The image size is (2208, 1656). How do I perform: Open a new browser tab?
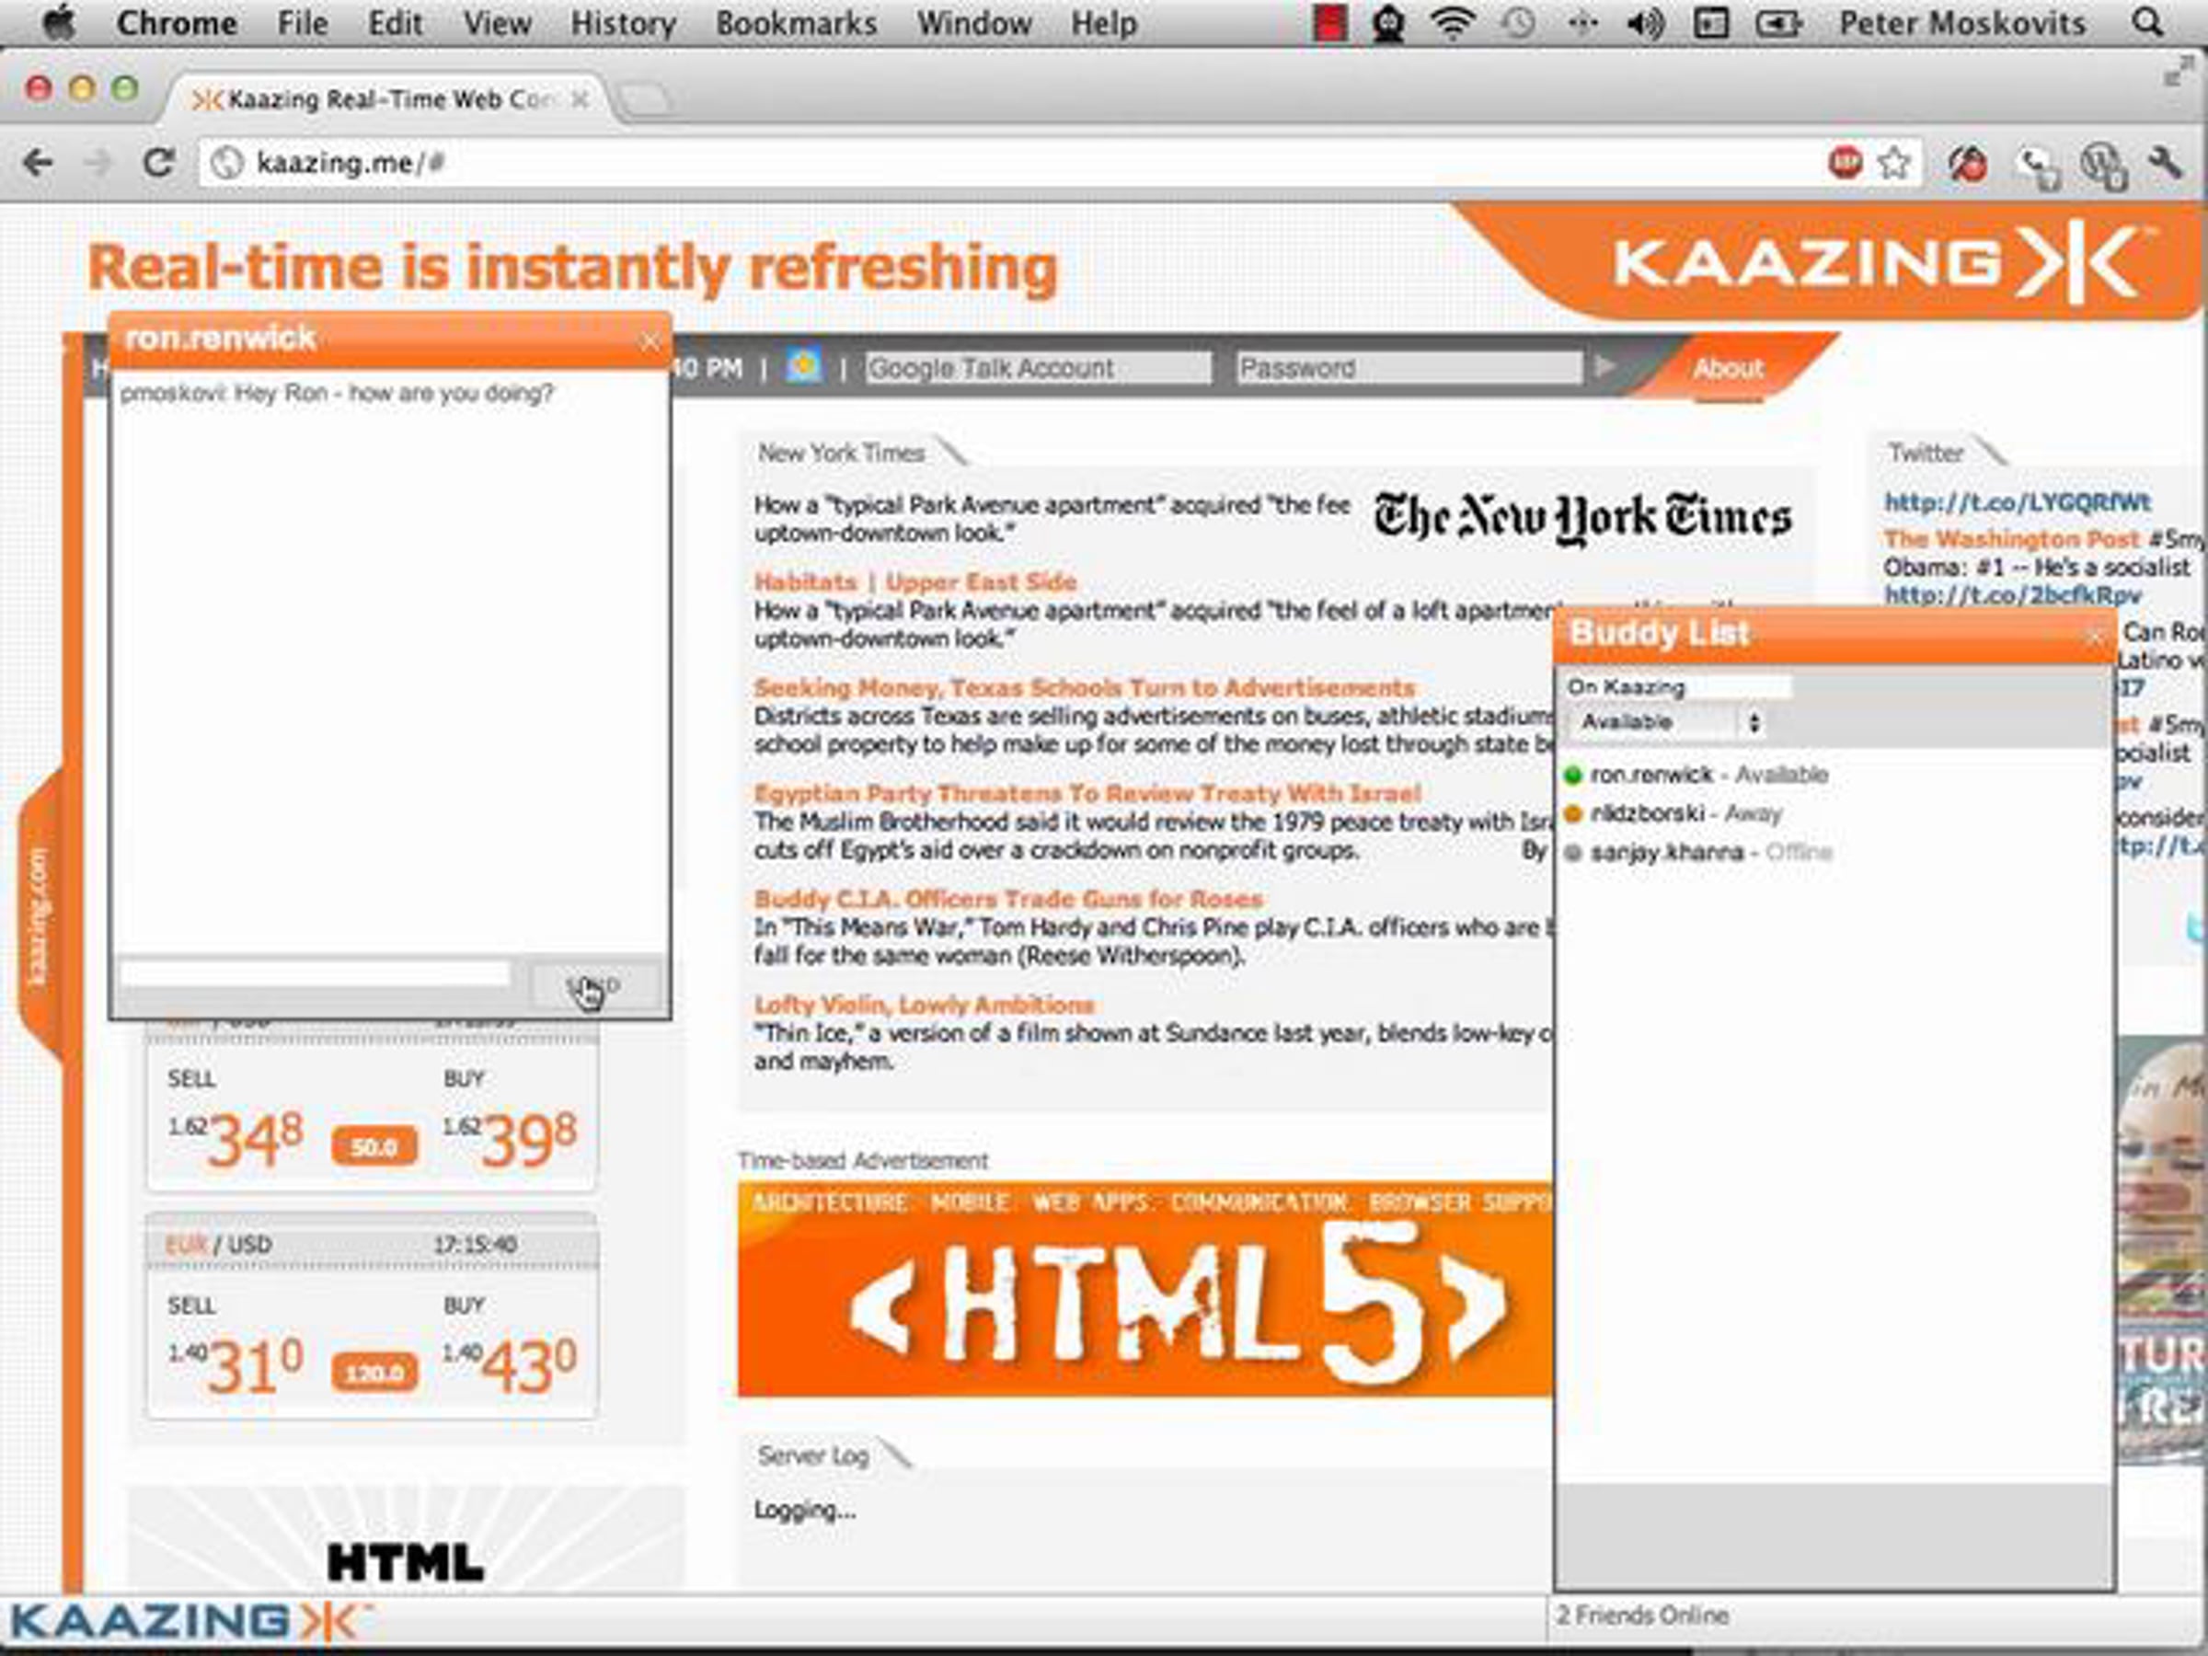[645, 98]
